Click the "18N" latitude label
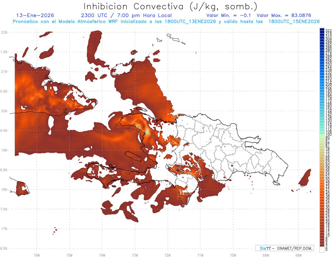 pyautogui.click(x=4, y=189)
